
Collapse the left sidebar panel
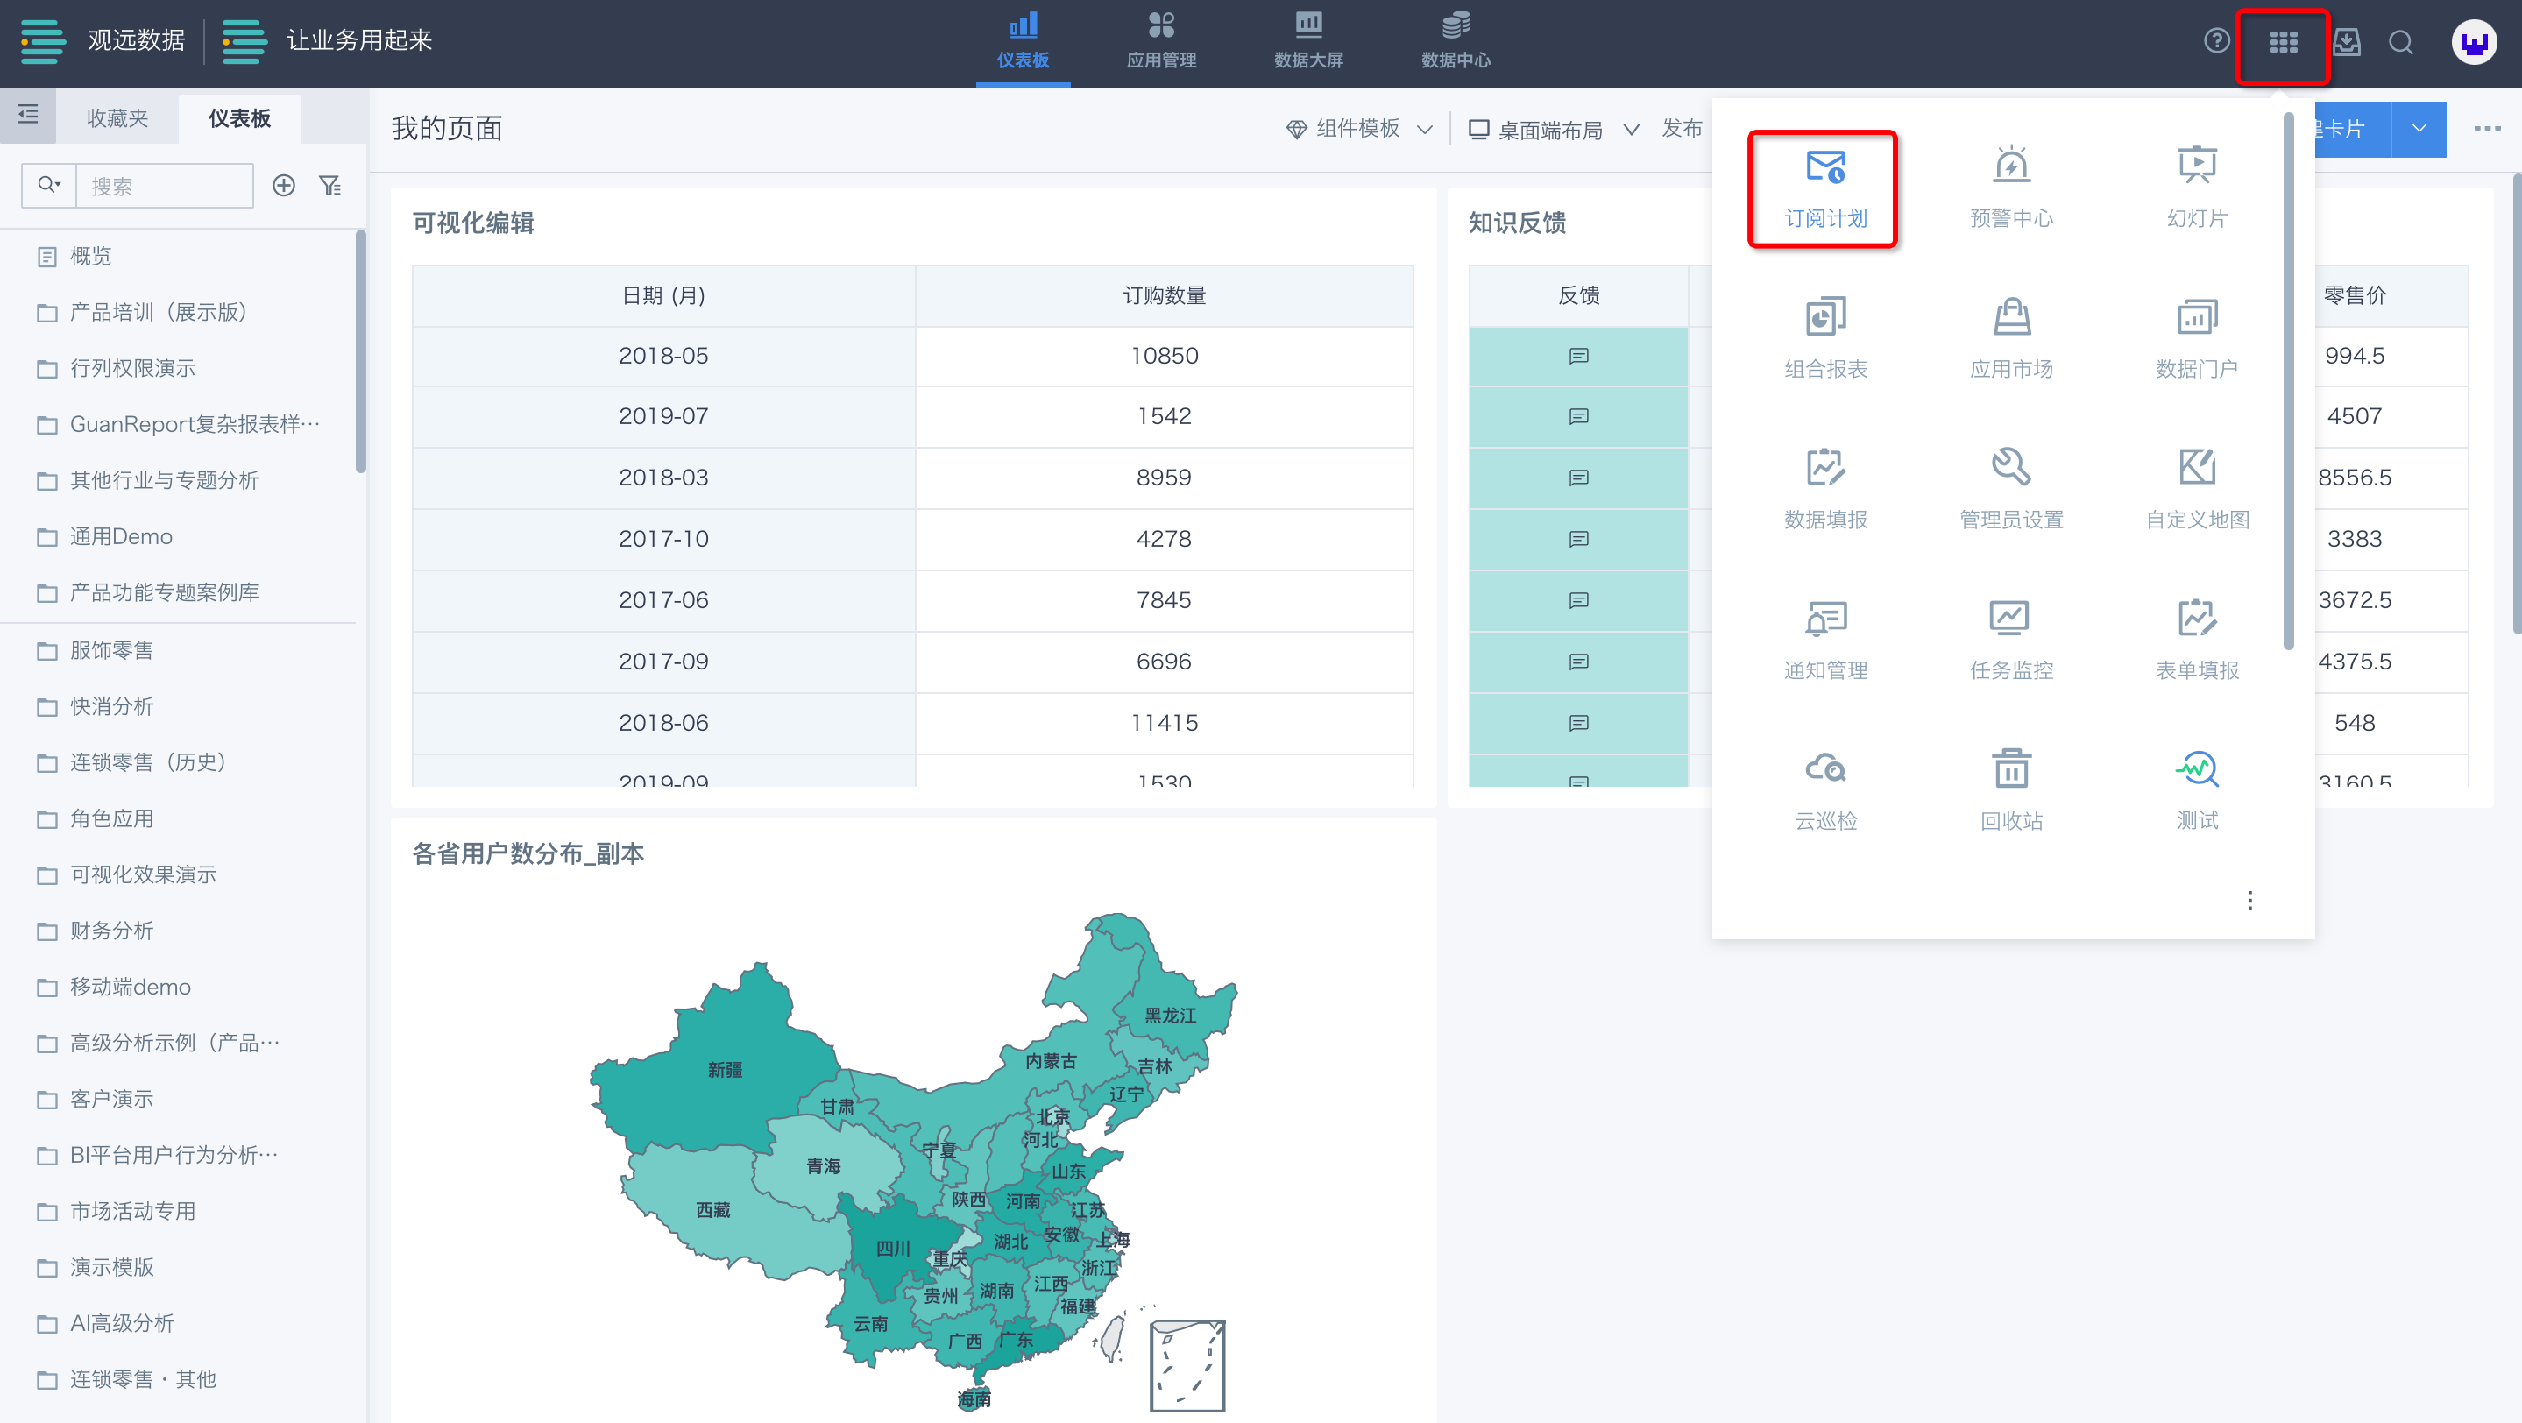(x=28, y=116)
